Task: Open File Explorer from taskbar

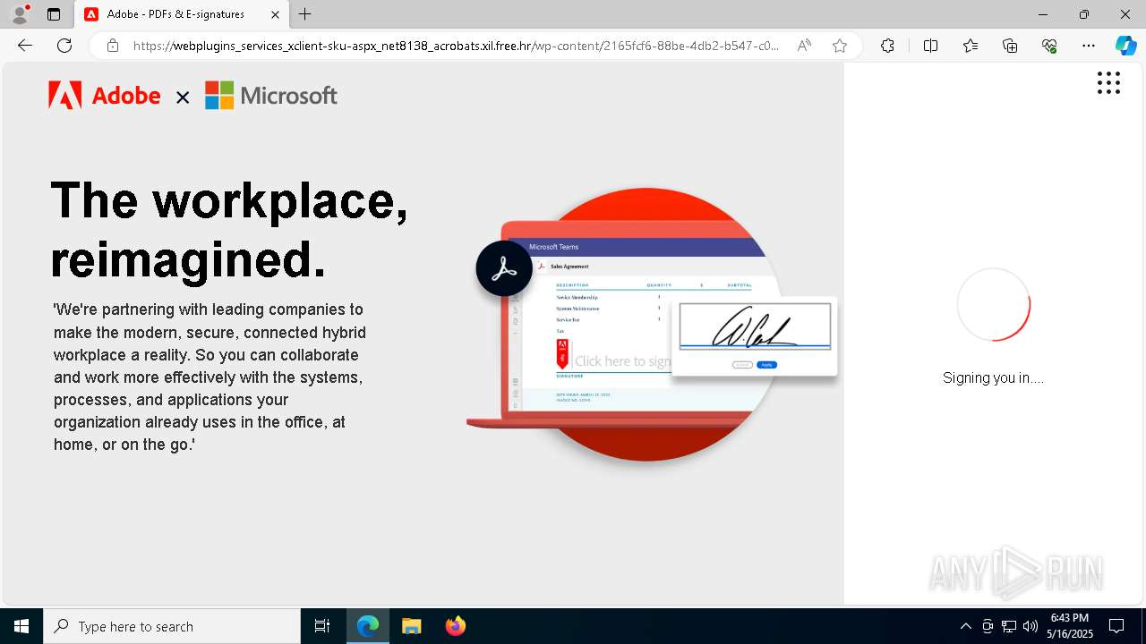Action: (x=411, y=626)
